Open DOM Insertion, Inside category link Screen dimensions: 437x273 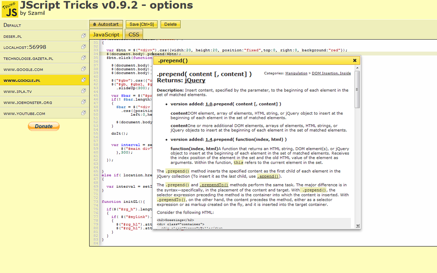click(331, 73)
